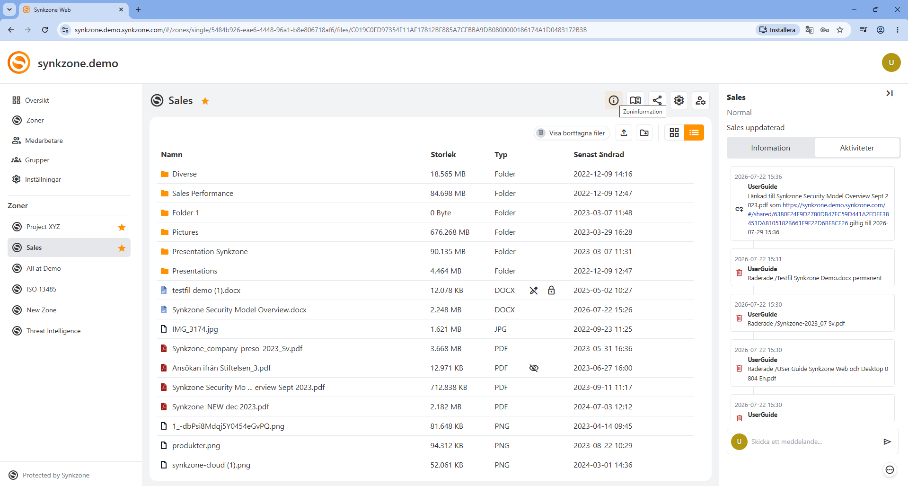Click the upload file icon

point(624,133)
